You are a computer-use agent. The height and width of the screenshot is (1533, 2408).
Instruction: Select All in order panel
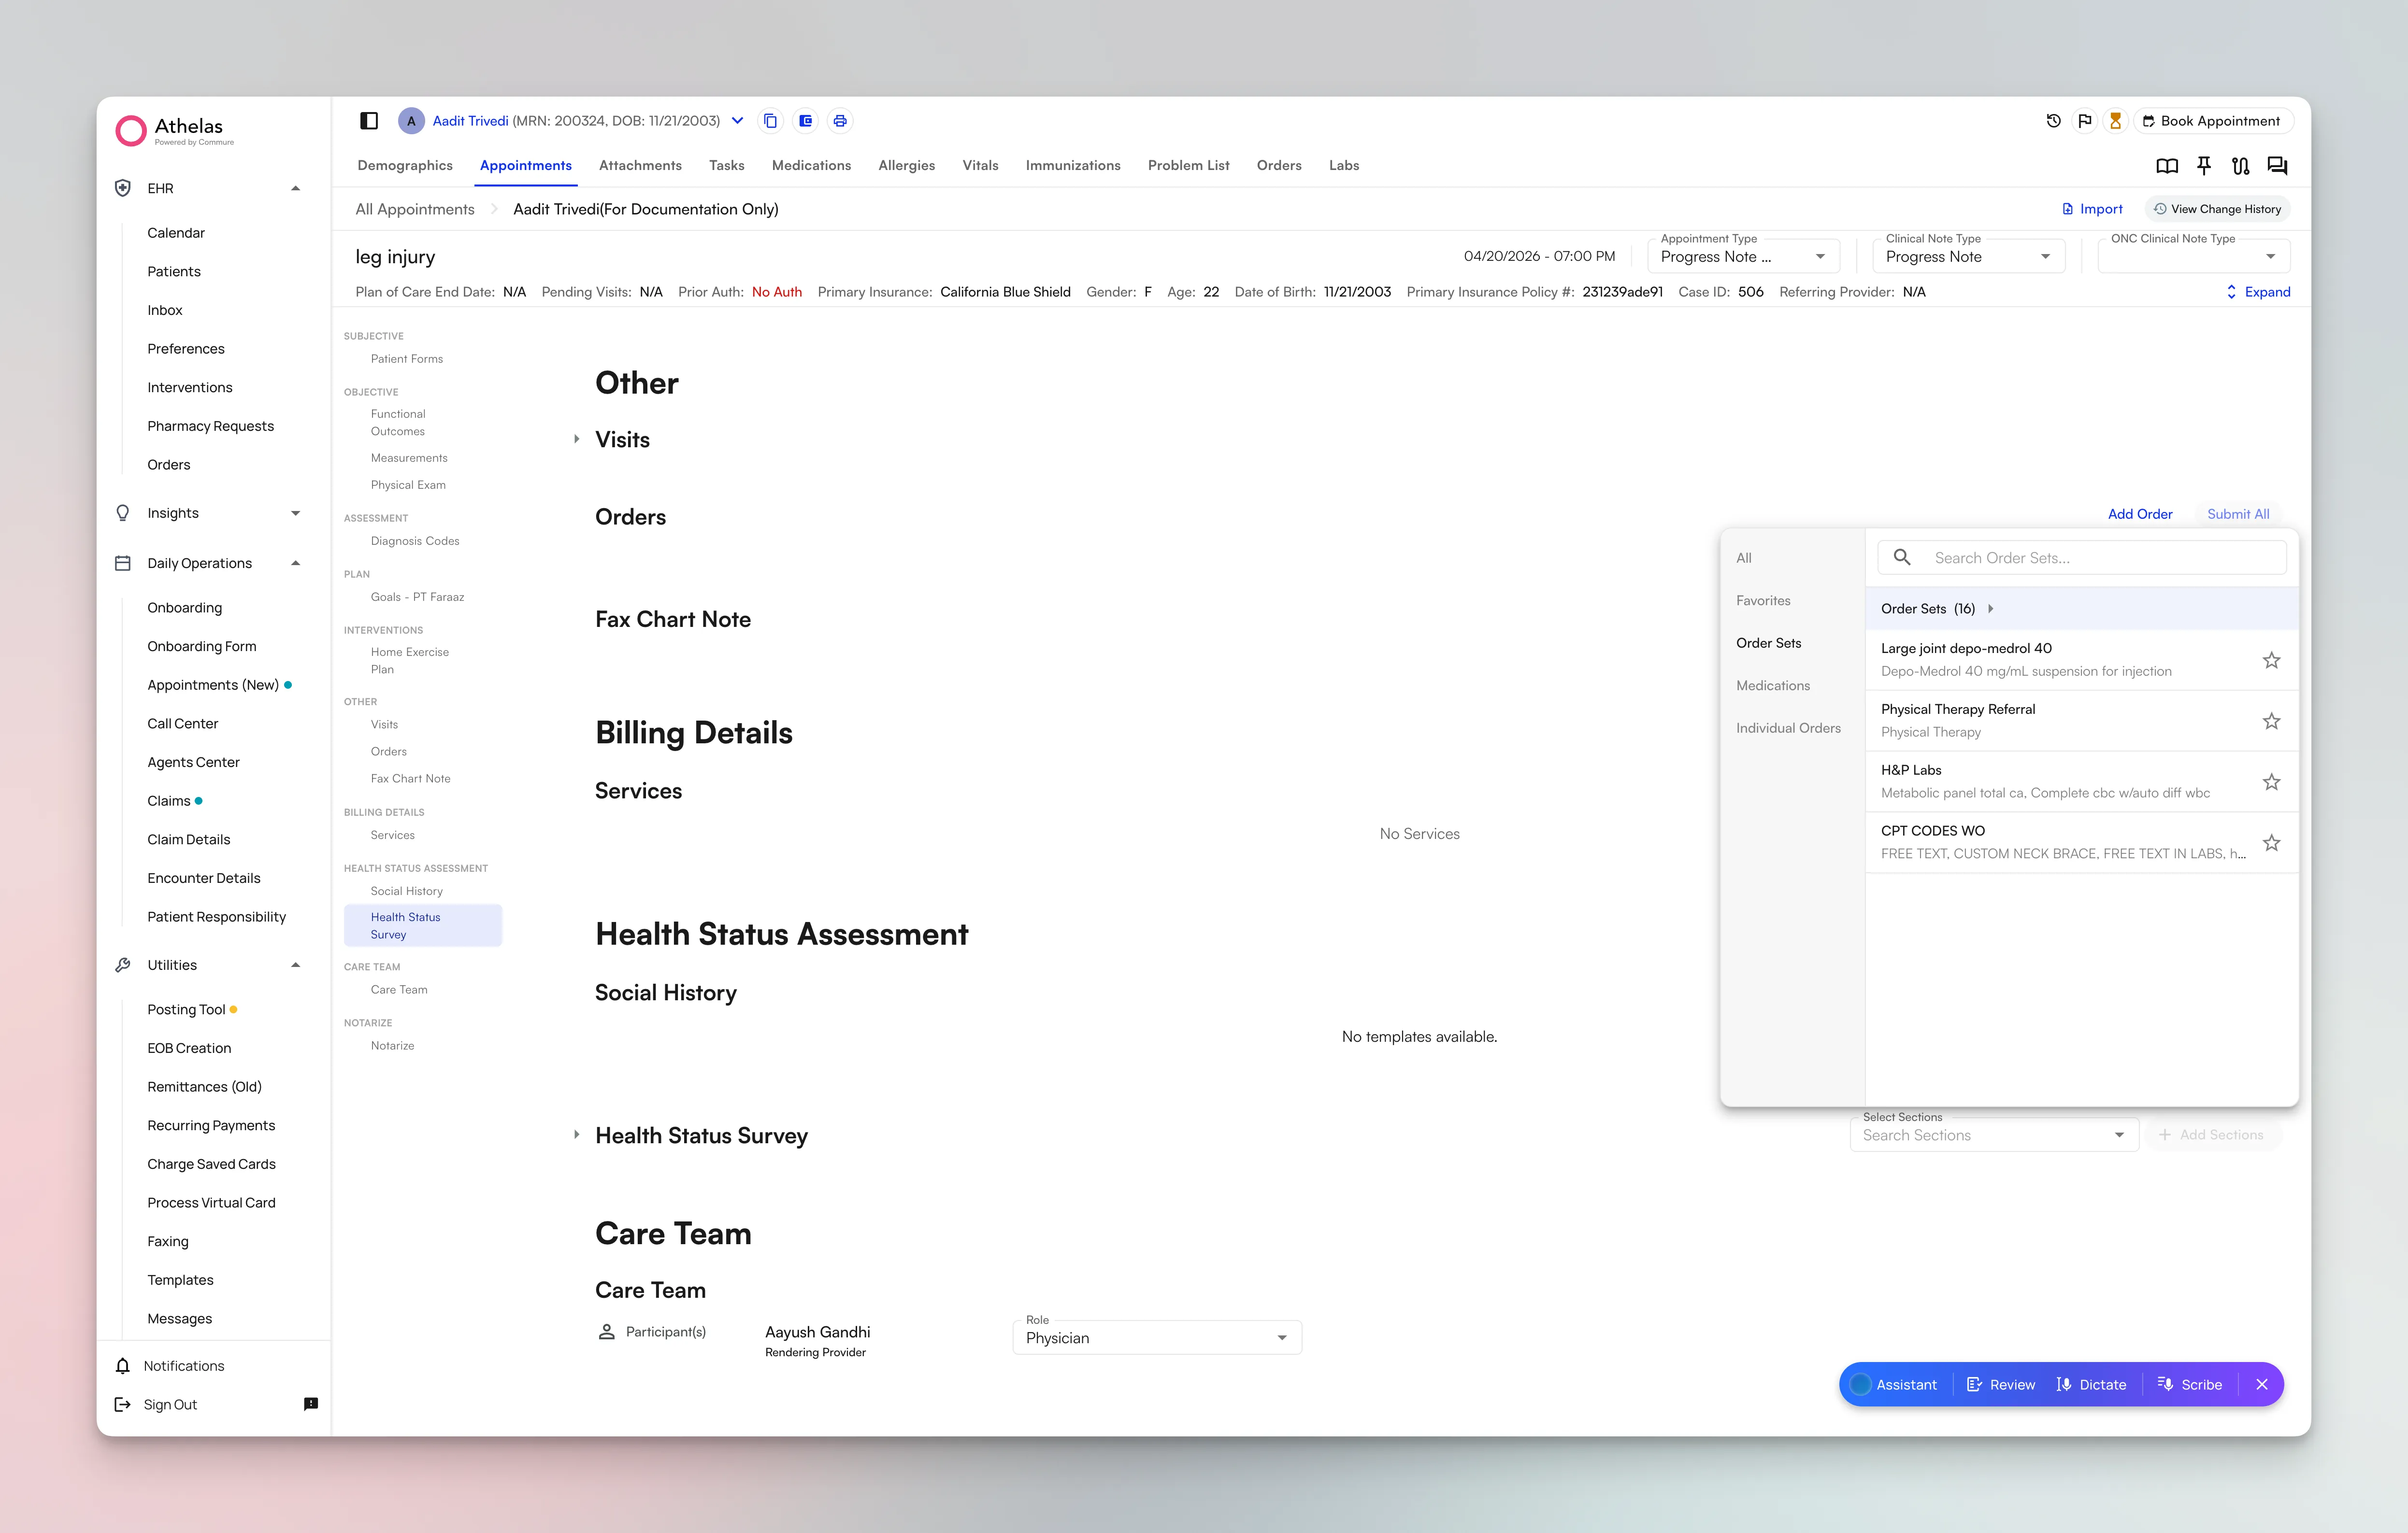(x=1744, y=558)
